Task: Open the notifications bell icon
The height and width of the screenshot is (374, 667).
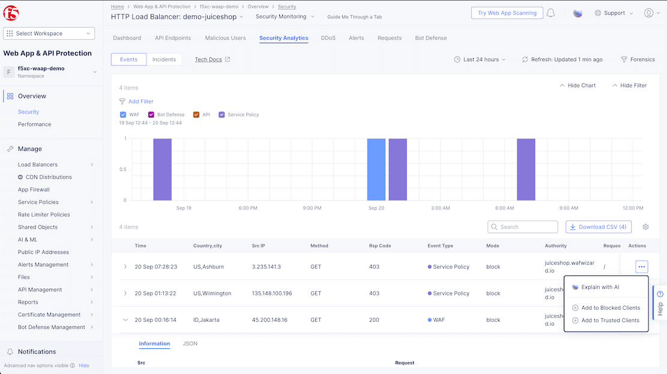Action: coord(551,13)
